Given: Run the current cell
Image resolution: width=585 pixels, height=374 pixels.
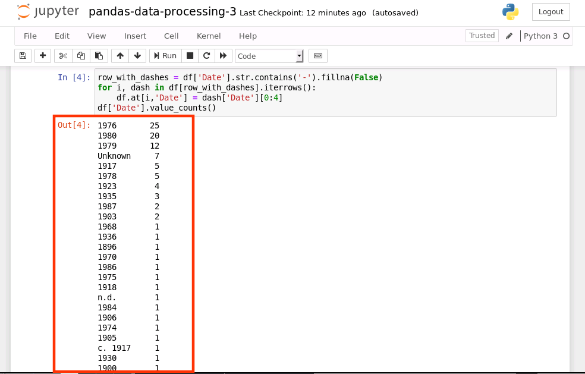Looking at the screenshot, I should coord(165,56).
